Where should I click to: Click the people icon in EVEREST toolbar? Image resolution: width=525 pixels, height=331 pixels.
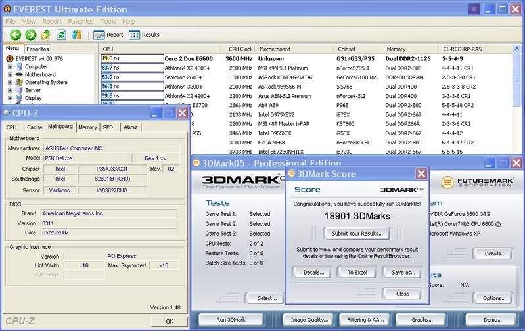[77, 34]
